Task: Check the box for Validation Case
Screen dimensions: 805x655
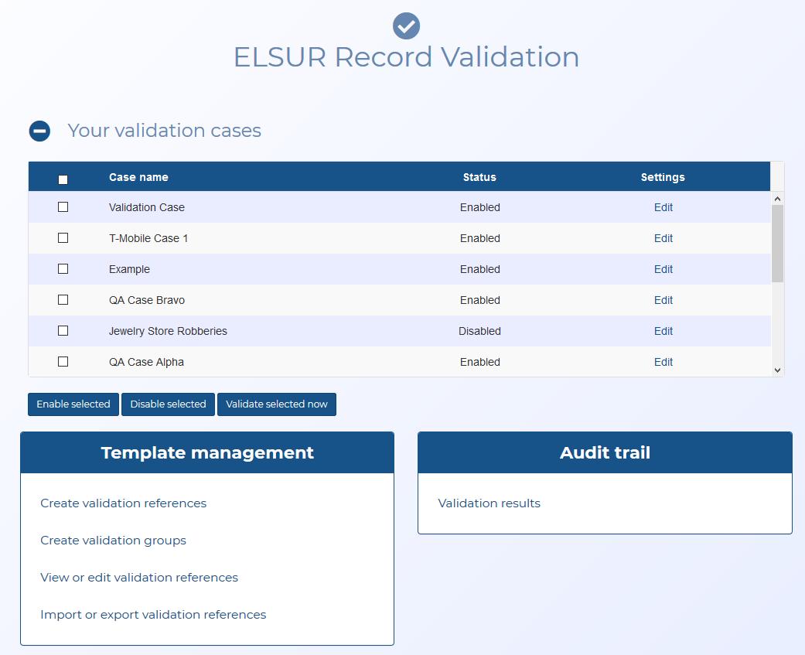Action: (x=63, y=207)
